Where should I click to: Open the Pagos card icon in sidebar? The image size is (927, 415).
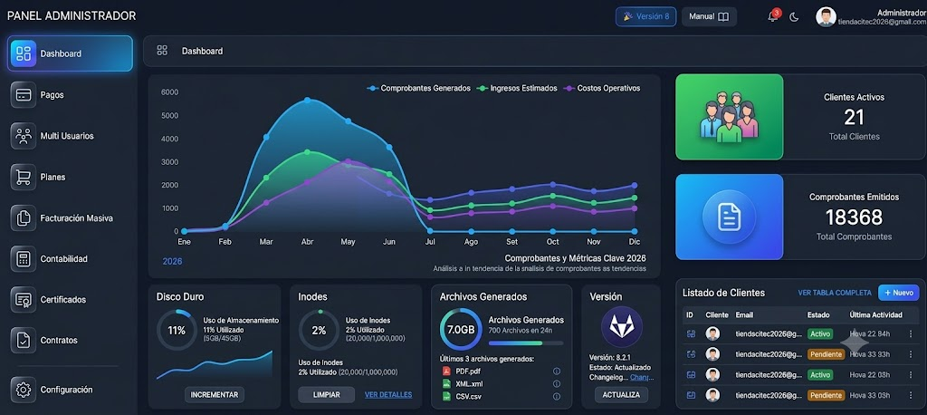click(x=23, y=95)
